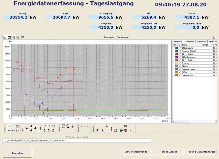Uncheck the Grenzwert channel
219x159 pixels.
[180, 63]
